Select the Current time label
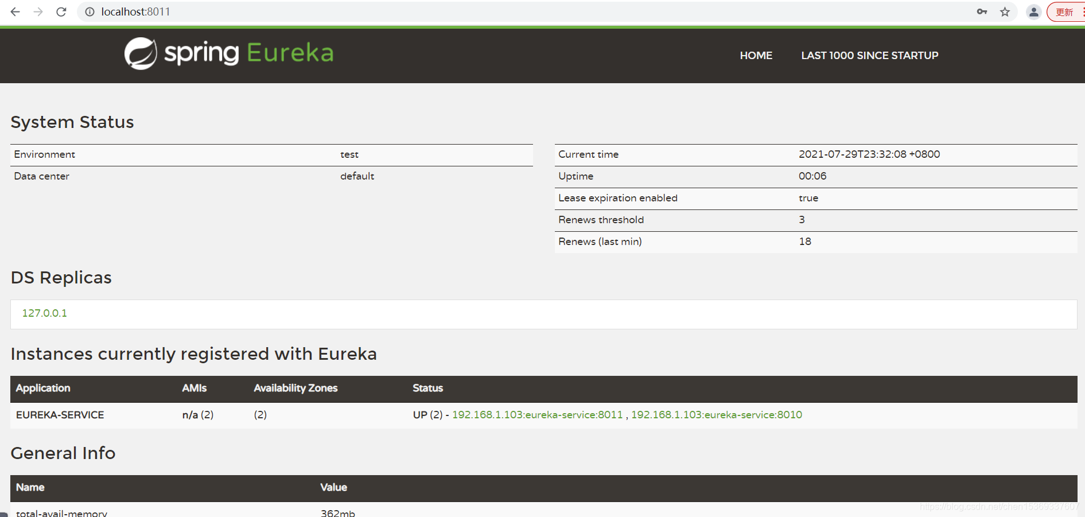The height and width of the screenshot is (517, 1085). (x=589, y=154)
